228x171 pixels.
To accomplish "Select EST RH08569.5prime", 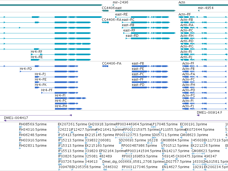I will (x=33, y=124).
